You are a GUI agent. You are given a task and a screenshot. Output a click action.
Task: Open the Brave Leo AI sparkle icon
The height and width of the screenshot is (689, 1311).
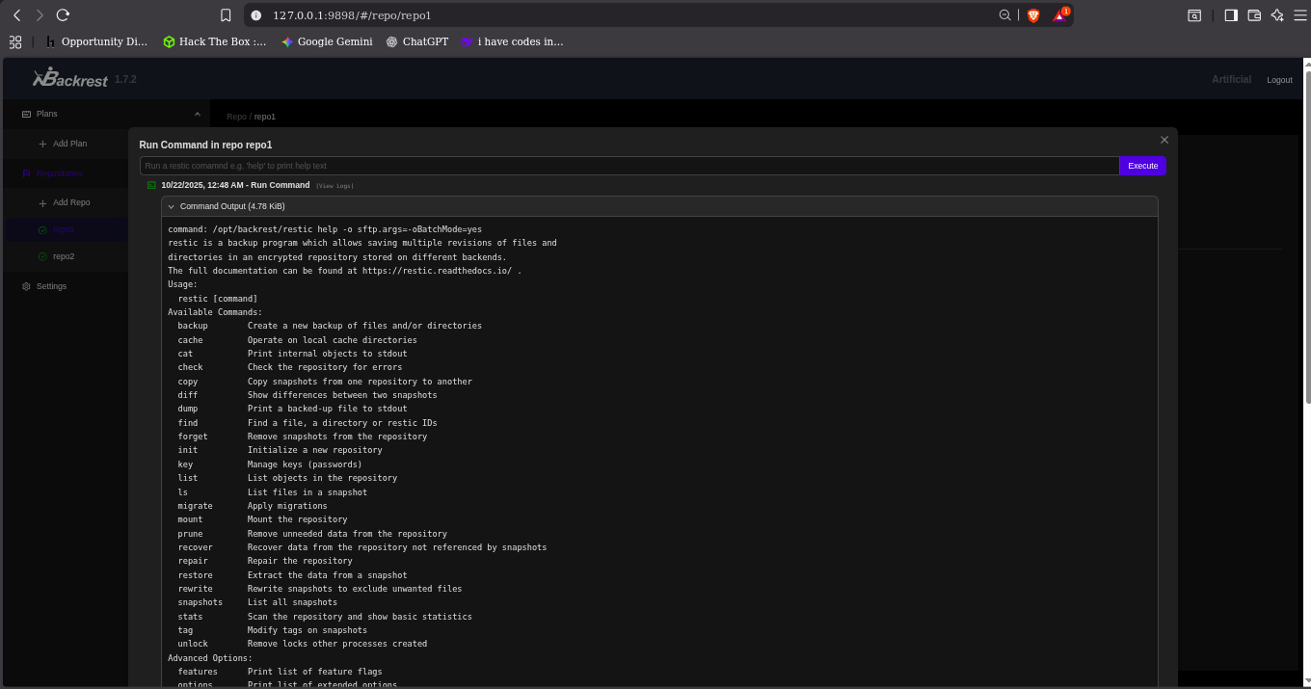1277,15
